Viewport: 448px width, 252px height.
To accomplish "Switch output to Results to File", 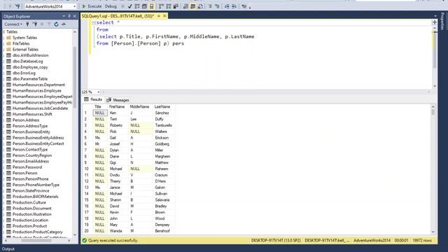I will 200,6.
